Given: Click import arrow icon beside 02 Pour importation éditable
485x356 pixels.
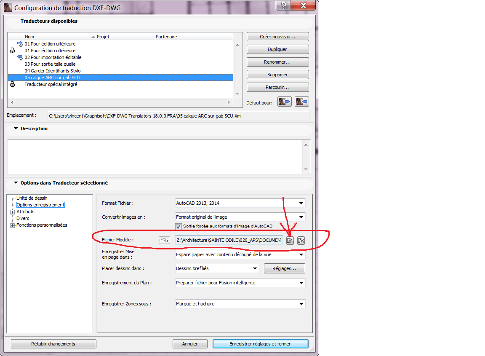Looking at the screenshot, I should [x=20, y=57].
